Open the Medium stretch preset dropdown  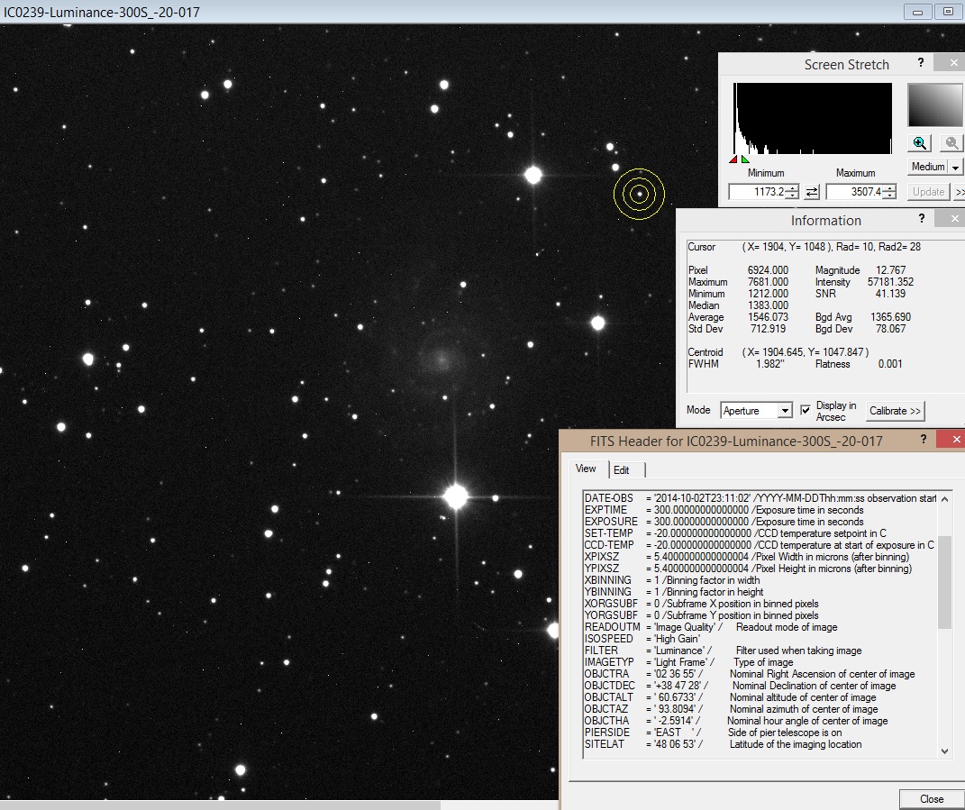pyautogui.click(x=953, y=167)
